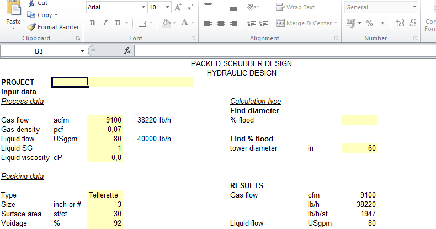Viewport: 436px width, 229px height.
Task: Expand the Name Box dropdown arrow
Action: [x=82, y=51]
